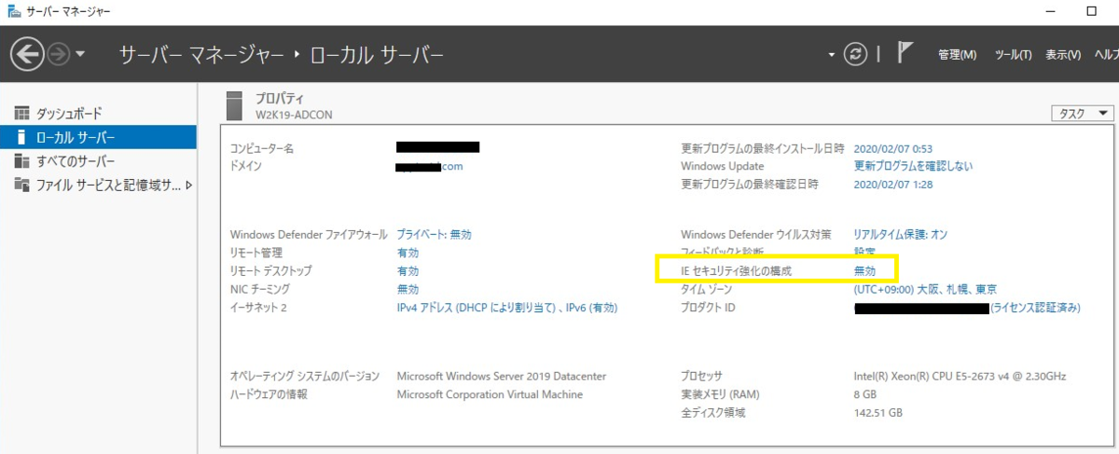This screenshot has height=454, width=1119.
Task: Go back with the left arrow button
Action: coord(27,55)
